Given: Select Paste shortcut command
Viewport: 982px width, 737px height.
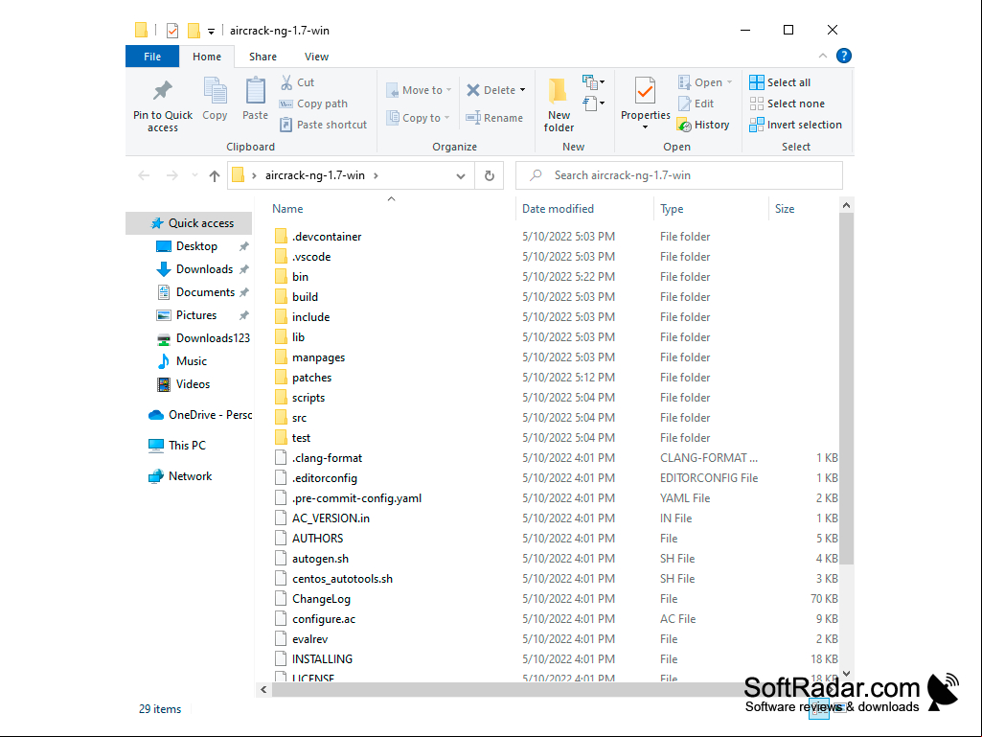Looking at the screenshot, I should (323, 125).
